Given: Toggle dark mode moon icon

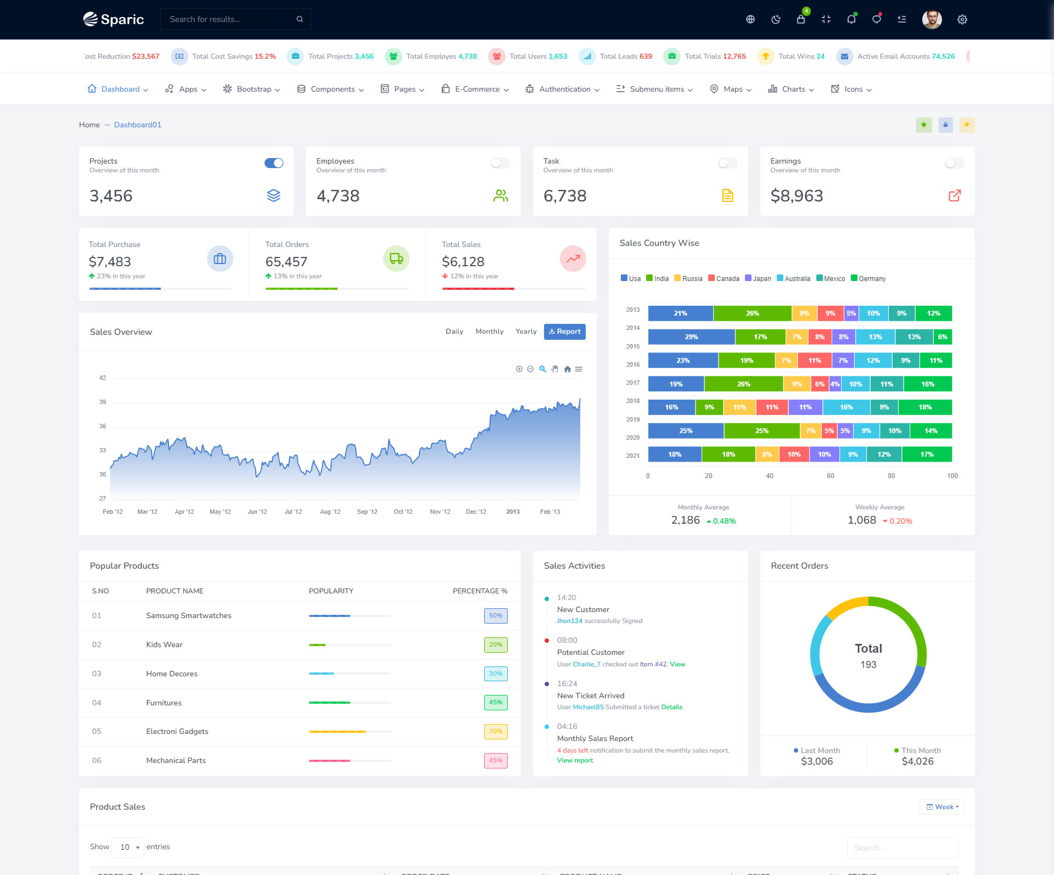Looking at the screenshot, I should tap(776, 19).
